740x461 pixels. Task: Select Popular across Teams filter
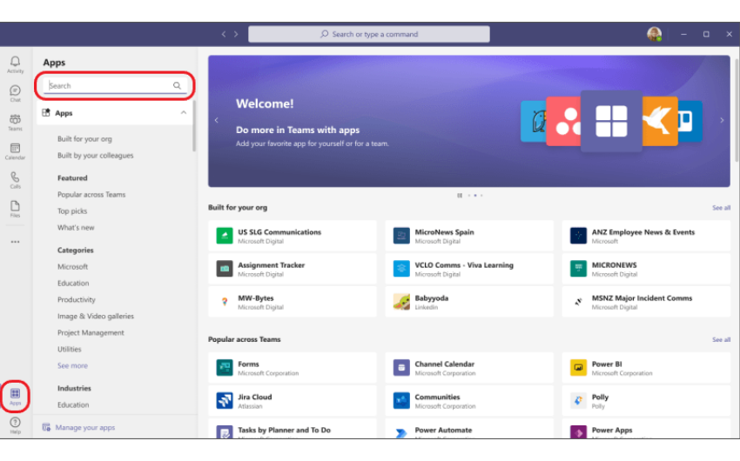(91, 194)
